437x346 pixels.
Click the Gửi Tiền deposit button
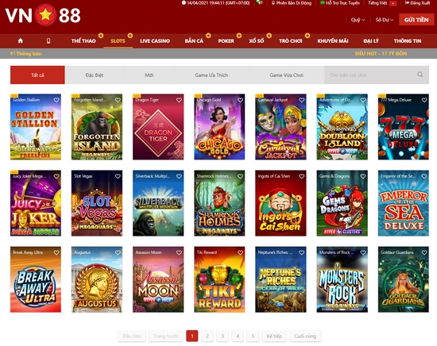tap(416, 20)
